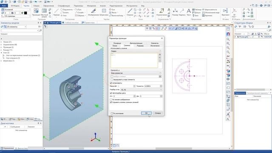272x153 pixels.
Task: Click the 3D view horizontal scrollbar
Action: tap(76, 148)
